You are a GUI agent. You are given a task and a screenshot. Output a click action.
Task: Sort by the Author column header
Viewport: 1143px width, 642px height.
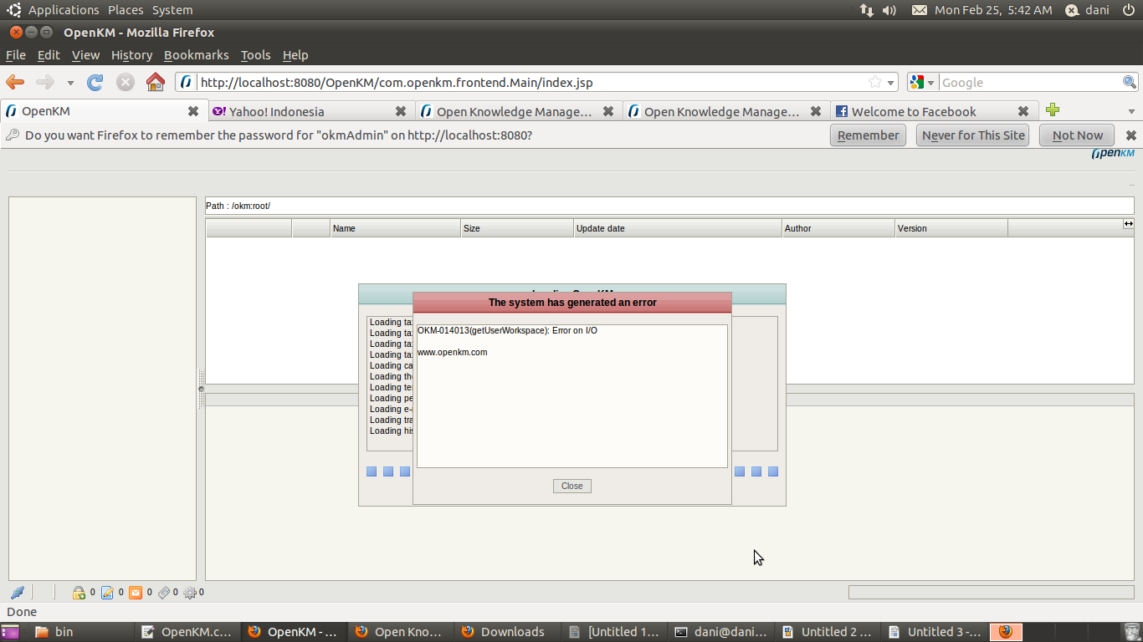[x=838, y=228]
